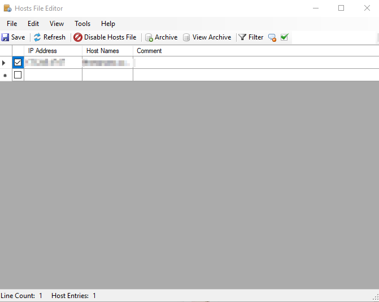Screen dimensions: 379x302
Task: Uncheck the first host entry checkbox
Action: point(18,63)
